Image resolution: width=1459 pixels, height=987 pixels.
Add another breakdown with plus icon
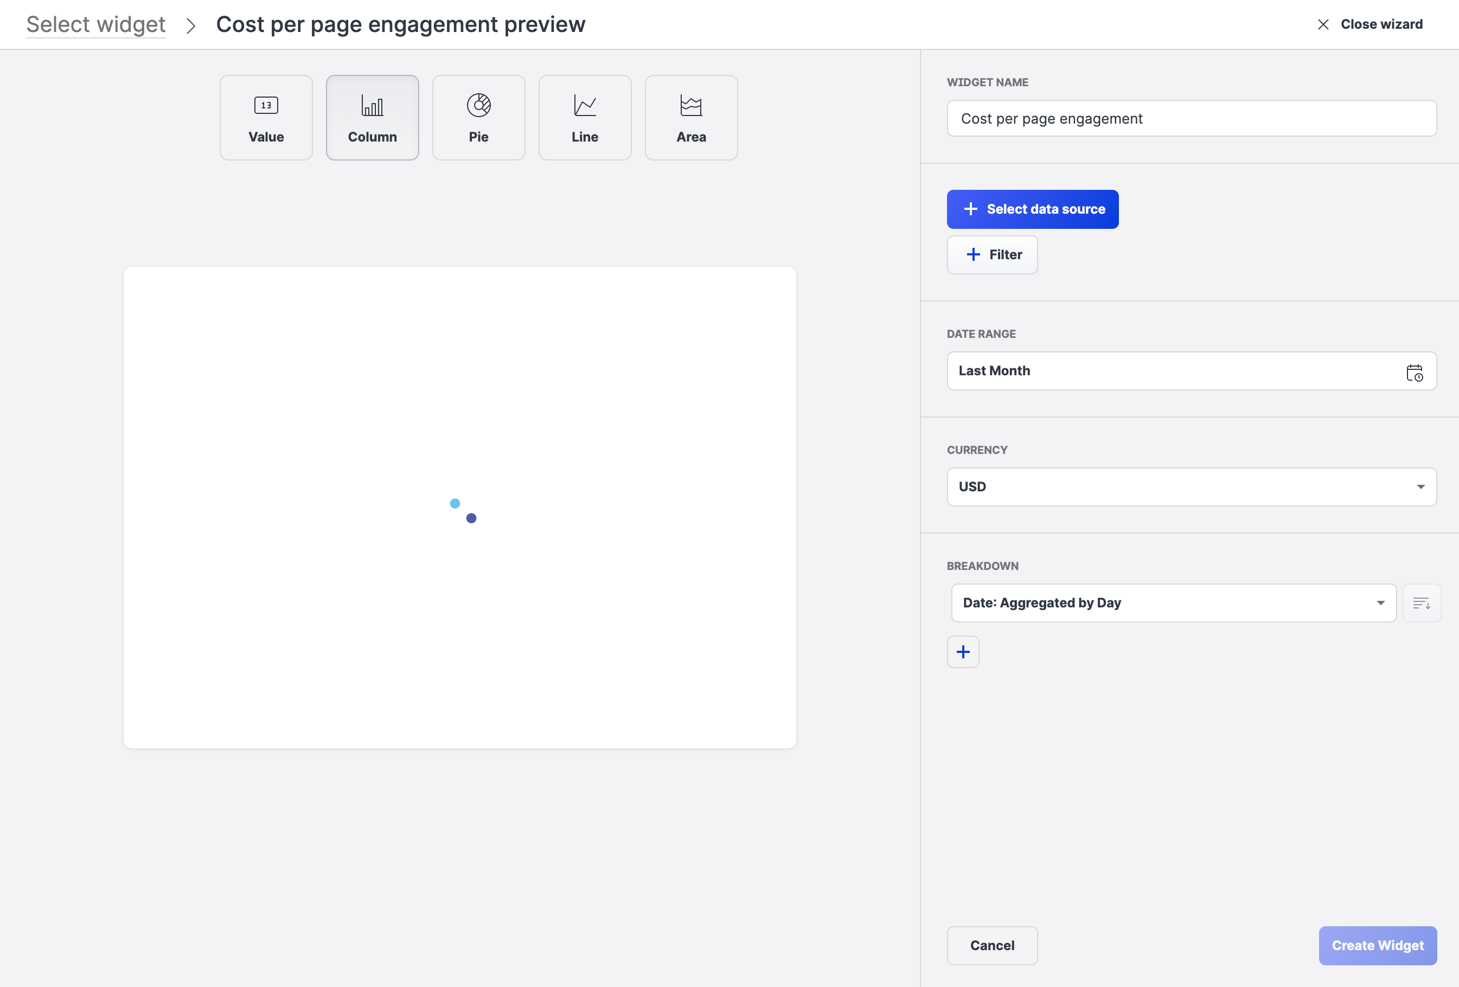(962, 652)
